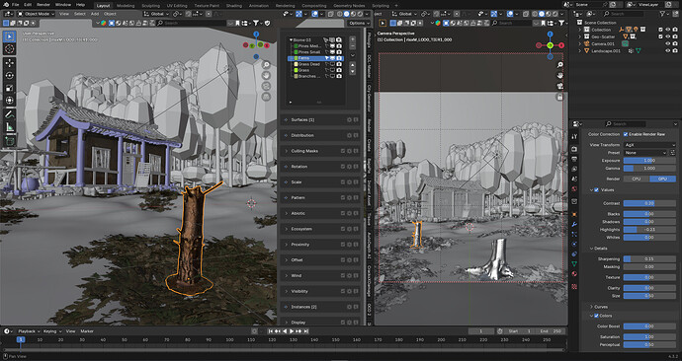Screen dimensions: 682x361
Task: Open the Object Mode dropdown
Action: [x=37, y=14]
